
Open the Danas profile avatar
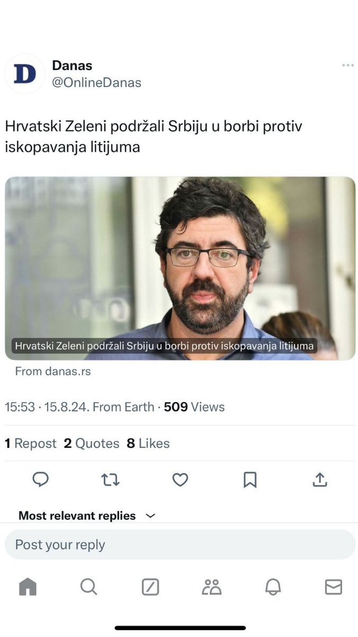pos(25,74)
